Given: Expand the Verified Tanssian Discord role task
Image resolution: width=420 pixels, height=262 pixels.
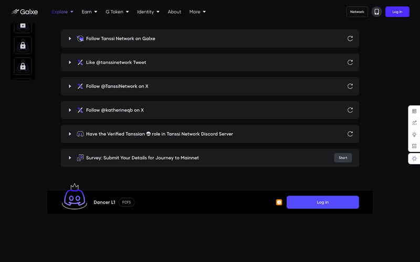Looking at the screenshot, I should click(x=70, y=134).
